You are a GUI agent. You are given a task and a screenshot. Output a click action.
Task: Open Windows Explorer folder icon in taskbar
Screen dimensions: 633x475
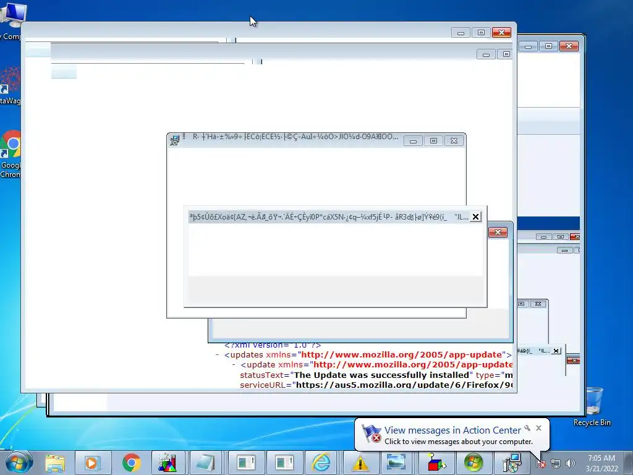pos(55,463)
